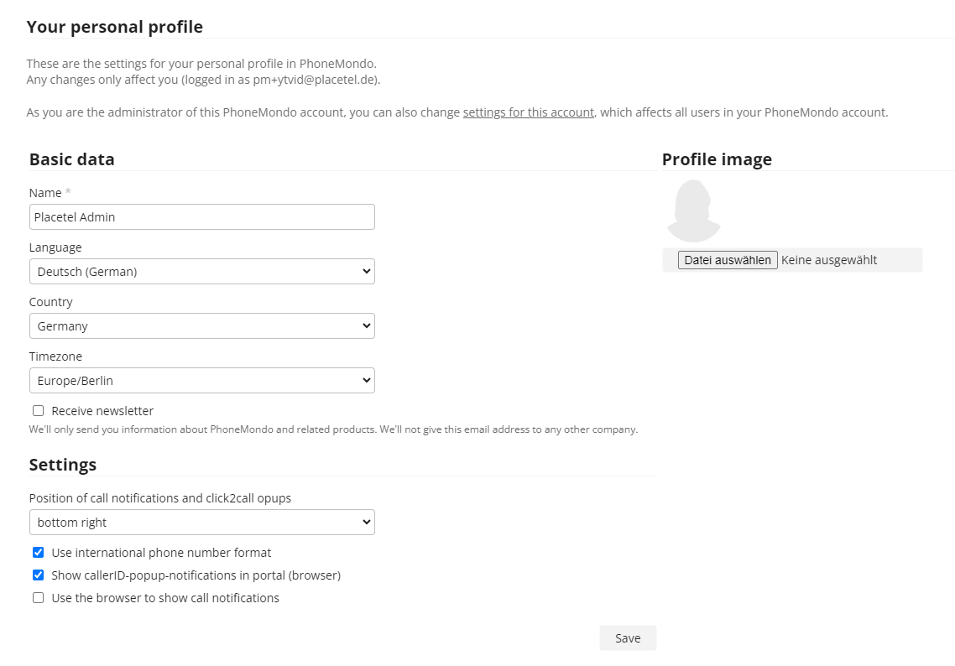The image size is (955, 666).
Task: Click the popup position dropdown arrow chevron
Action: [366, 523]
